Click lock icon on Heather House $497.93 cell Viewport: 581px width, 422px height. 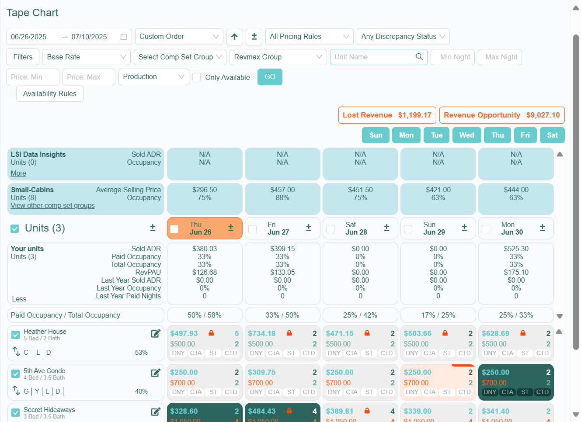[x=211, y=333]
